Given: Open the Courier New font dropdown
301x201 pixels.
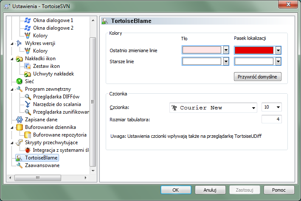Looking at the screenshot, I should (253, 108).
